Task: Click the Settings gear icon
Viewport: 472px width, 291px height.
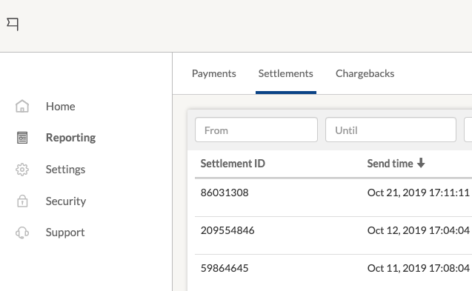Action: point(22,170)
